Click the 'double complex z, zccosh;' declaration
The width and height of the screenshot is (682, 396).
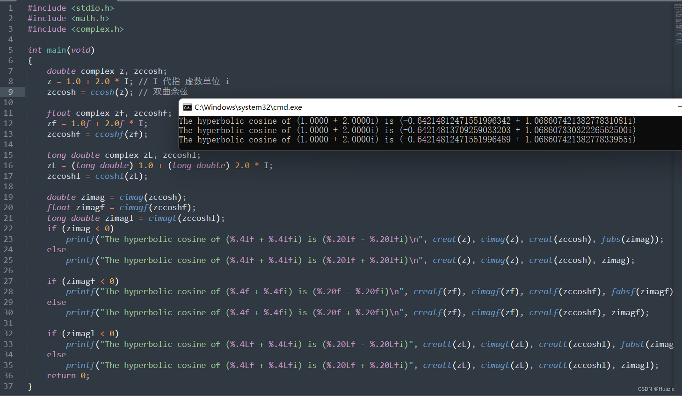tap(107, 71)
